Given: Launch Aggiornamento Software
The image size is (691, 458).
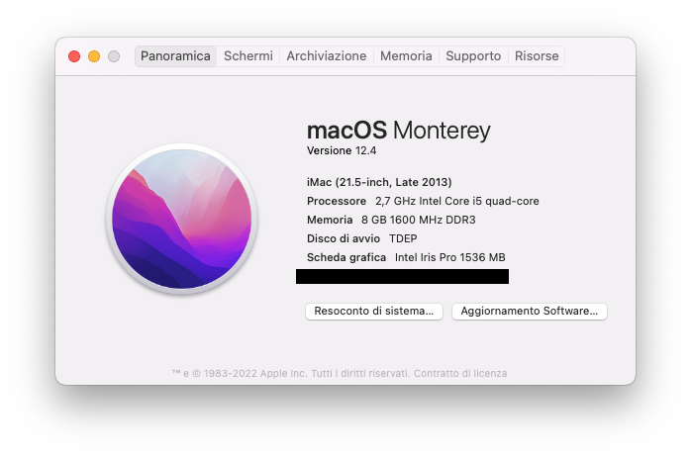Looking at the screenshot, I should [530, 311].
